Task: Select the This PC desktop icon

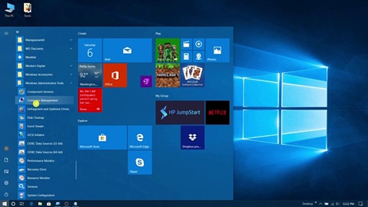Action: (x=9, y=10)
